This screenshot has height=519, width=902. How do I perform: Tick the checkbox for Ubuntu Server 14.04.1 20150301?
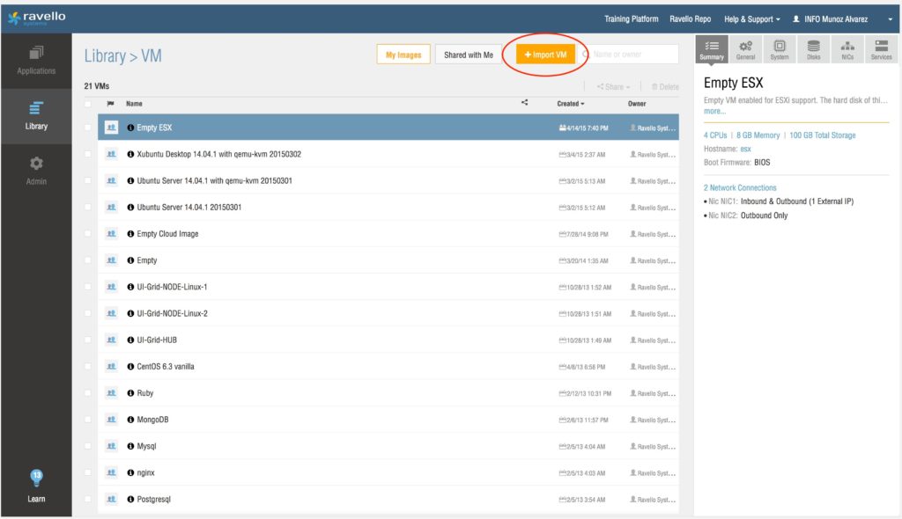(x=87, y=208)
